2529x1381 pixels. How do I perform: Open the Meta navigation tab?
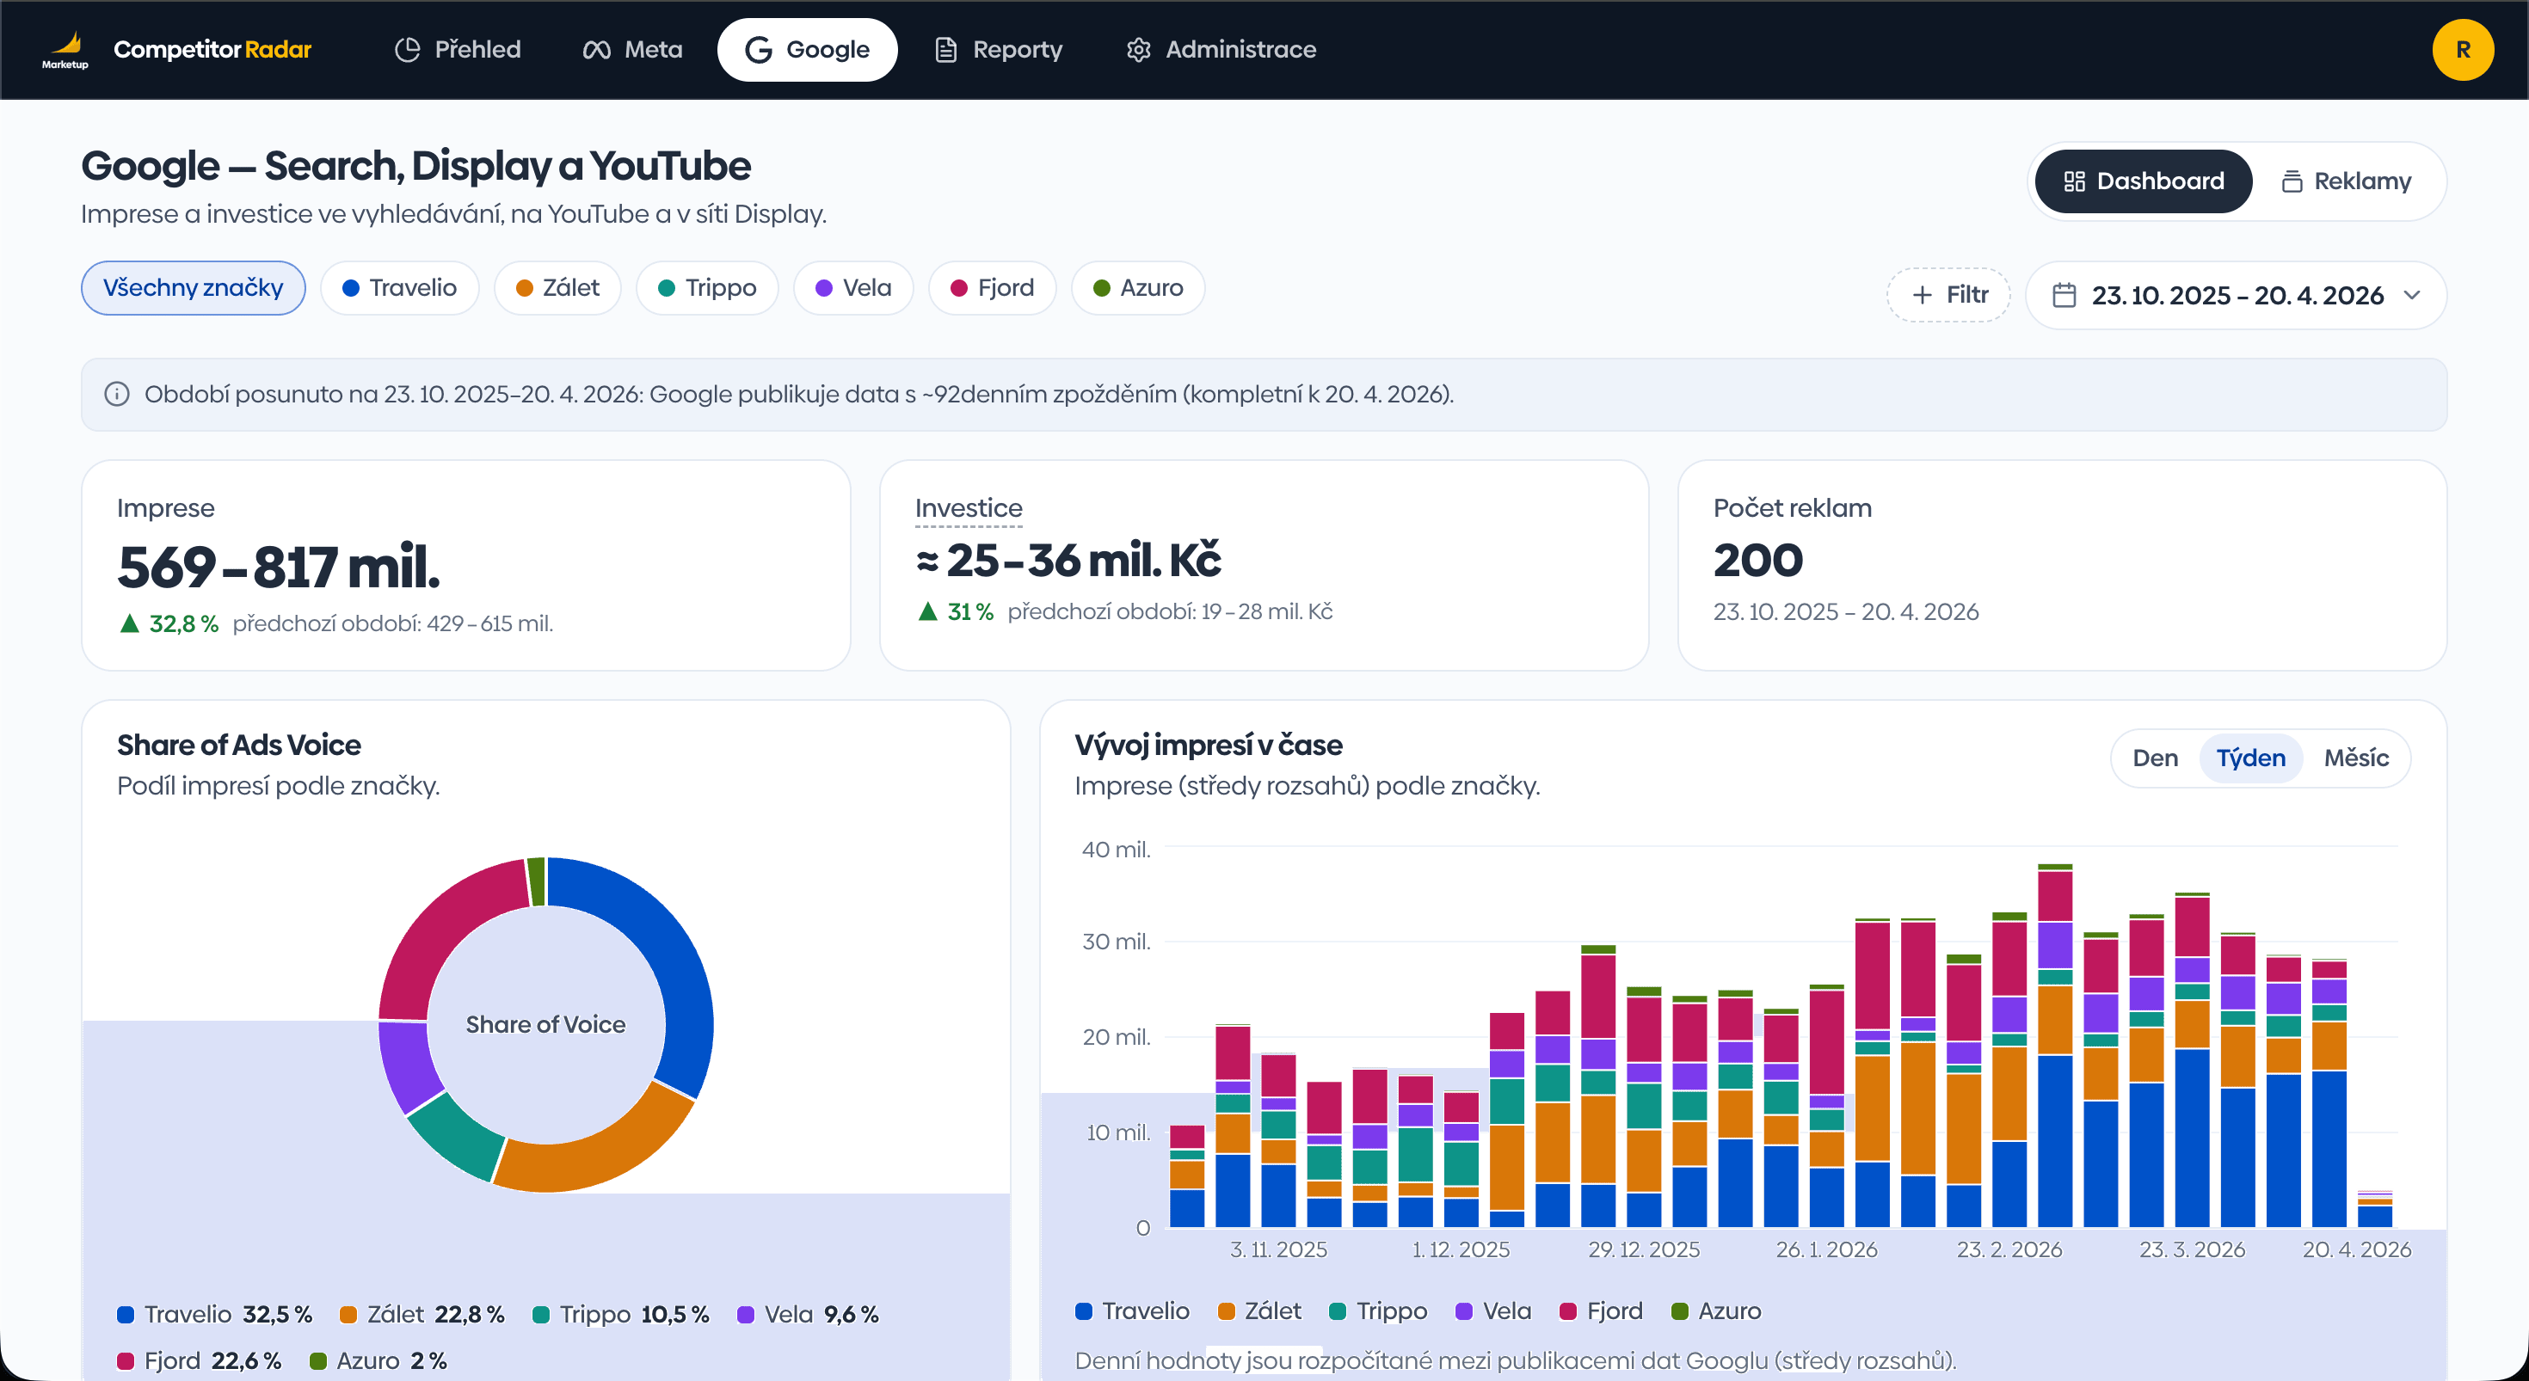(x=631, y=49)
